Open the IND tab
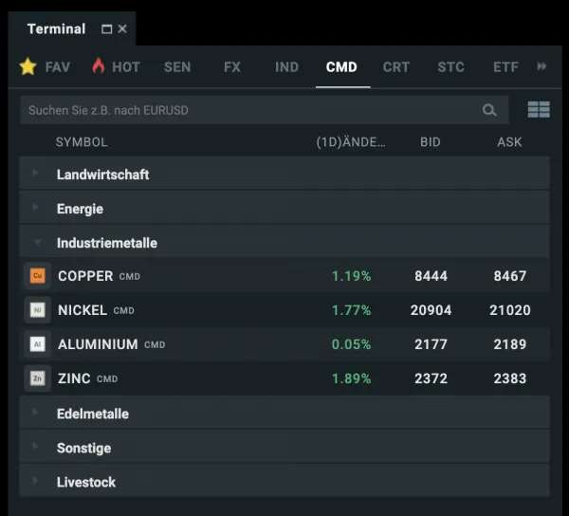This screenshot has height=516, width=569. [286, 67]
